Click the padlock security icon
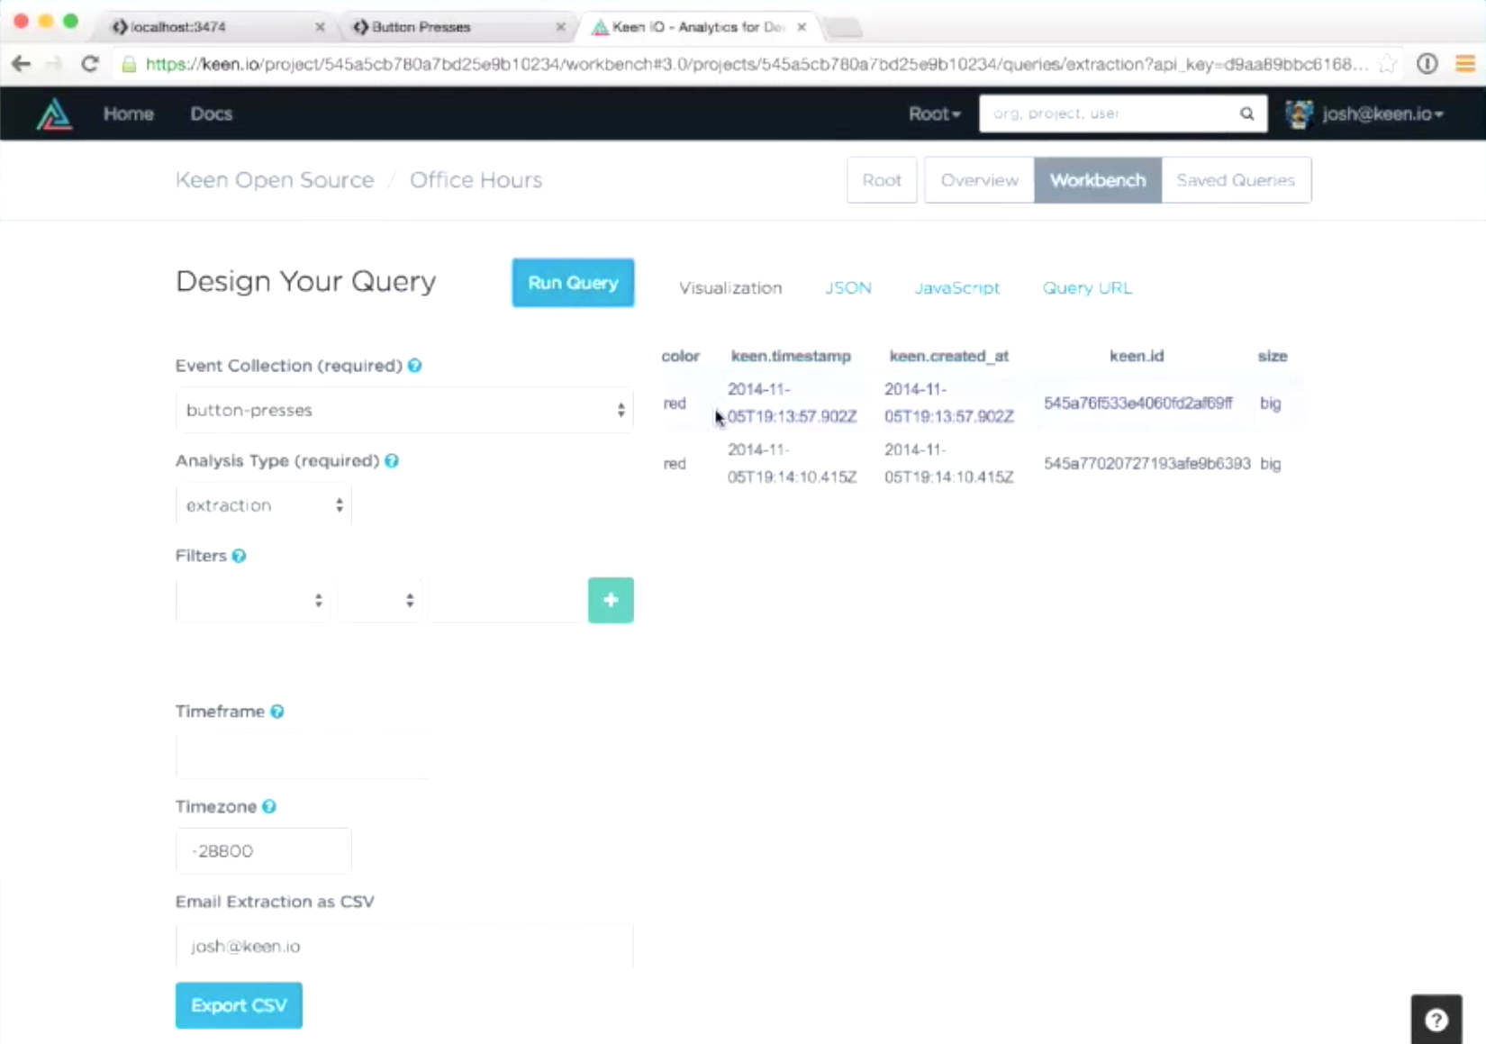Viewport: 1486px width, 1044px height. (x=129, y=64)
